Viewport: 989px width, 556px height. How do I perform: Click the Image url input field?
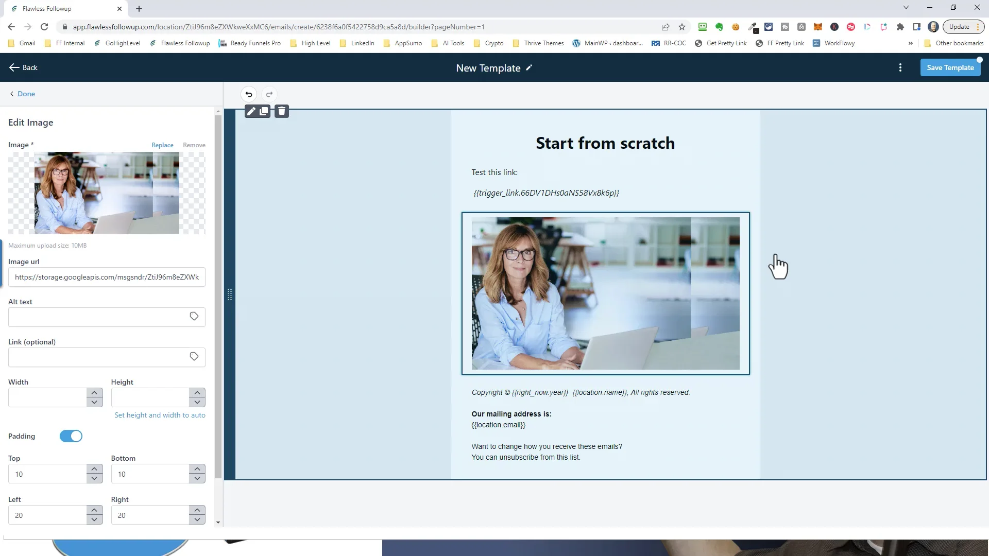(x=107, y=277)
